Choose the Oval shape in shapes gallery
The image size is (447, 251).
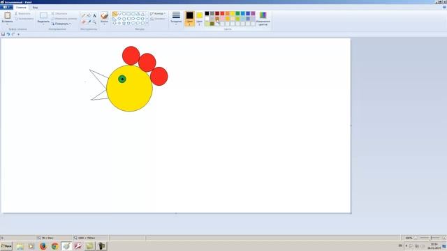tap(124, 14)
